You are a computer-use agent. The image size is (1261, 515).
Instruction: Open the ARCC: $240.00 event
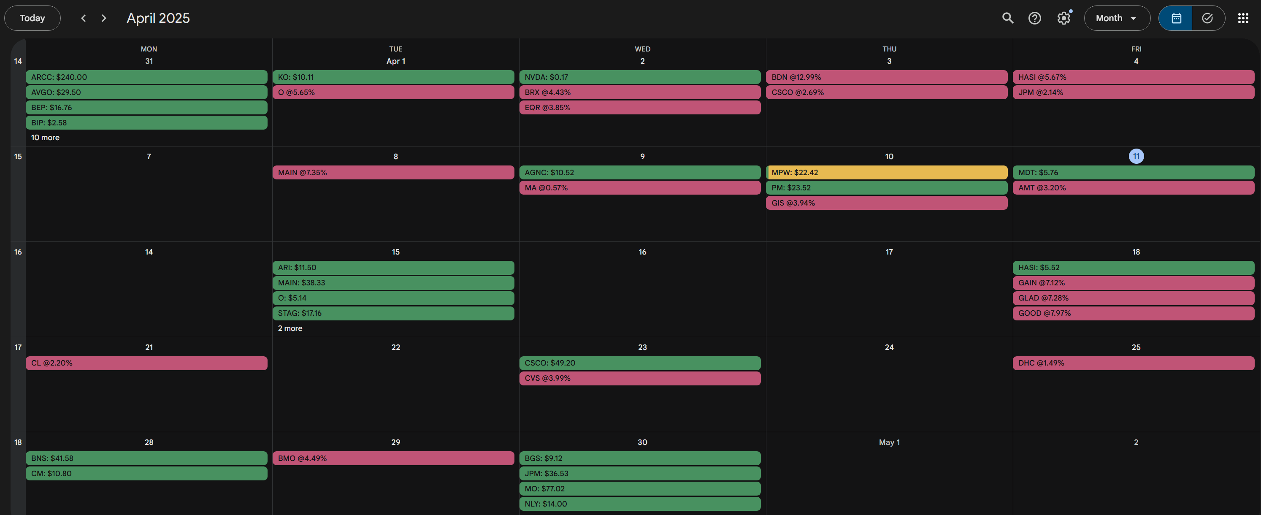pos(146,77)
